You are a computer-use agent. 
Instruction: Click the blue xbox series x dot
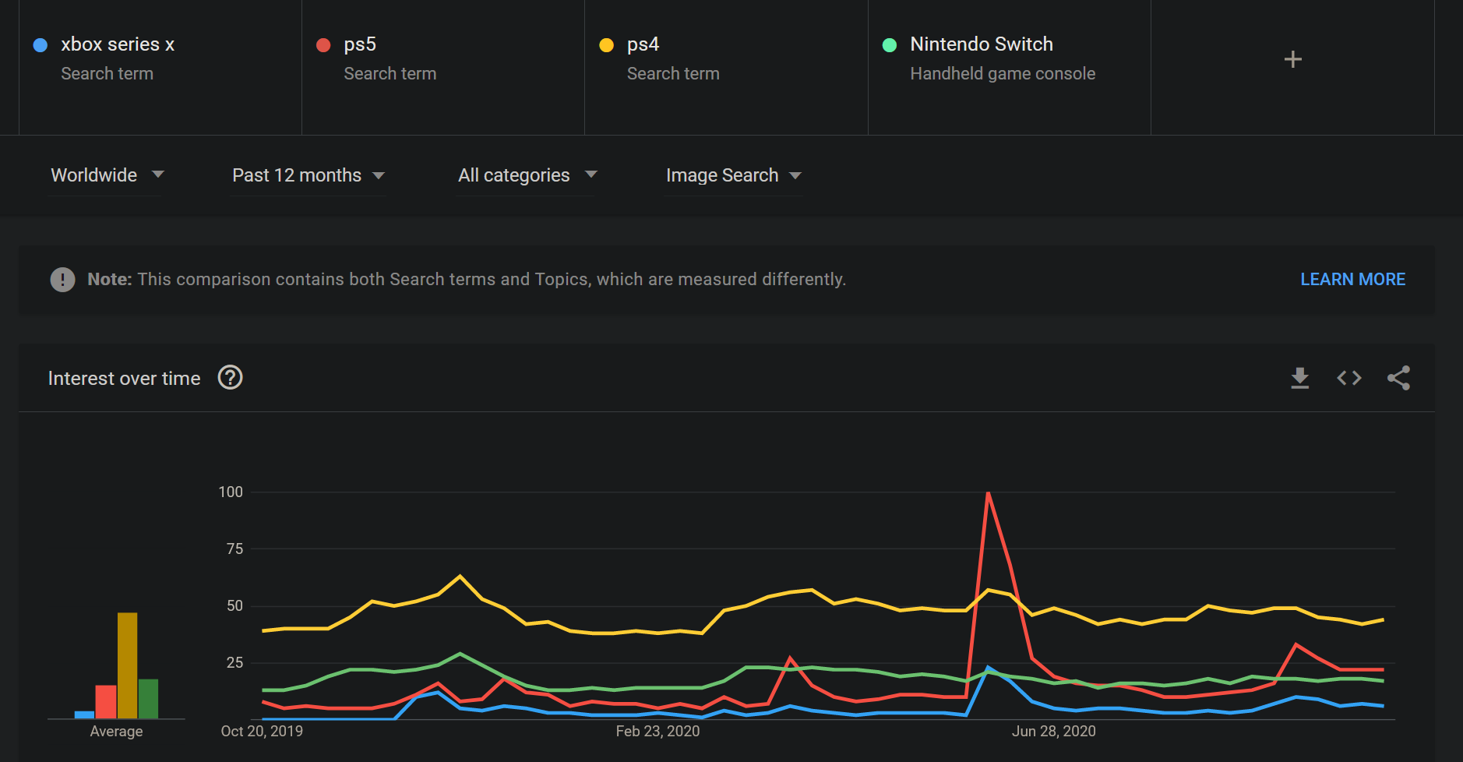(41, 45)
